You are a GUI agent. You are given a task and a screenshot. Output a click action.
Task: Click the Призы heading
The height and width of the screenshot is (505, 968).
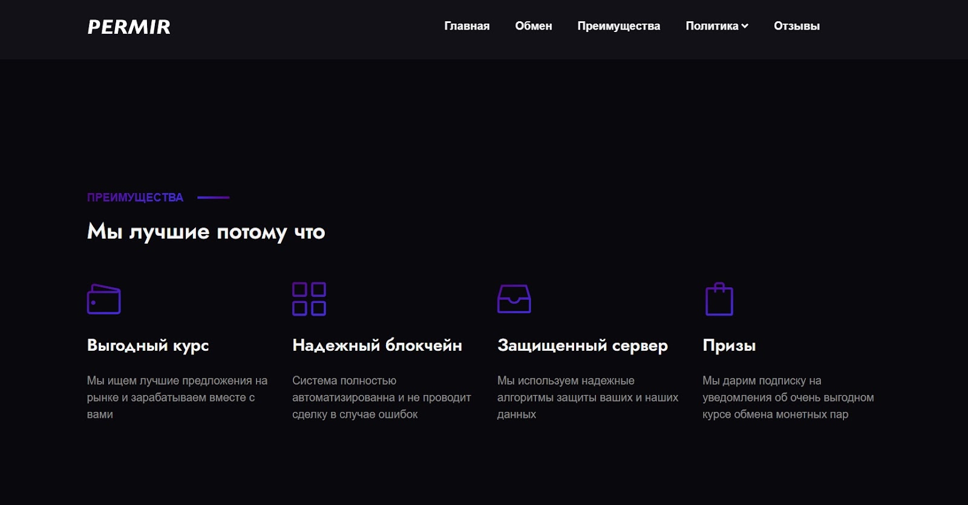[x=729, y=345]
